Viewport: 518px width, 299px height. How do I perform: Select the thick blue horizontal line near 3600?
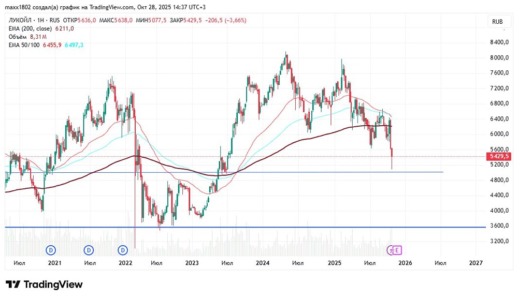click(x=245, y=227)
